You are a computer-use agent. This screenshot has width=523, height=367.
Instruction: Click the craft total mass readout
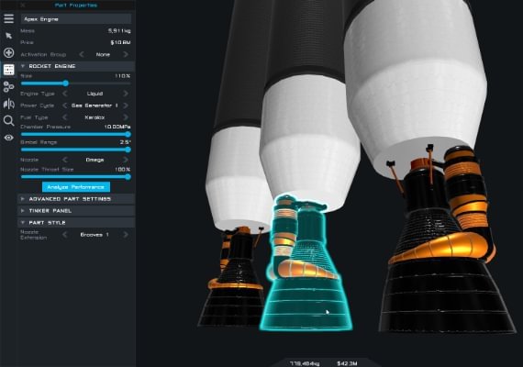pos(305,363)
